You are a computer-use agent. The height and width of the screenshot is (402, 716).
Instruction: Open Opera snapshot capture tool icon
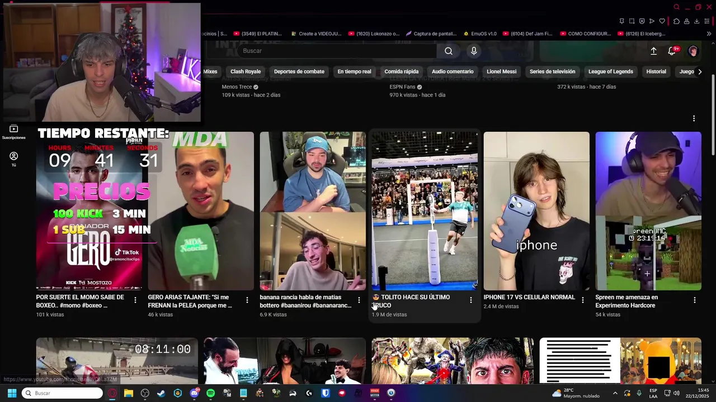[632, 21]
